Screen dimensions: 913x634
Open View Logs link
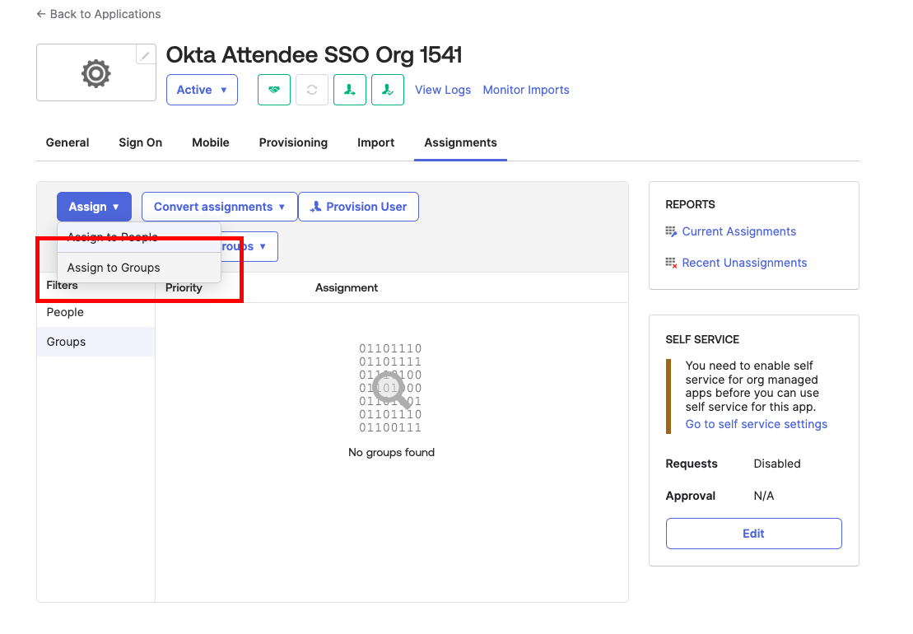coord(443,90)
